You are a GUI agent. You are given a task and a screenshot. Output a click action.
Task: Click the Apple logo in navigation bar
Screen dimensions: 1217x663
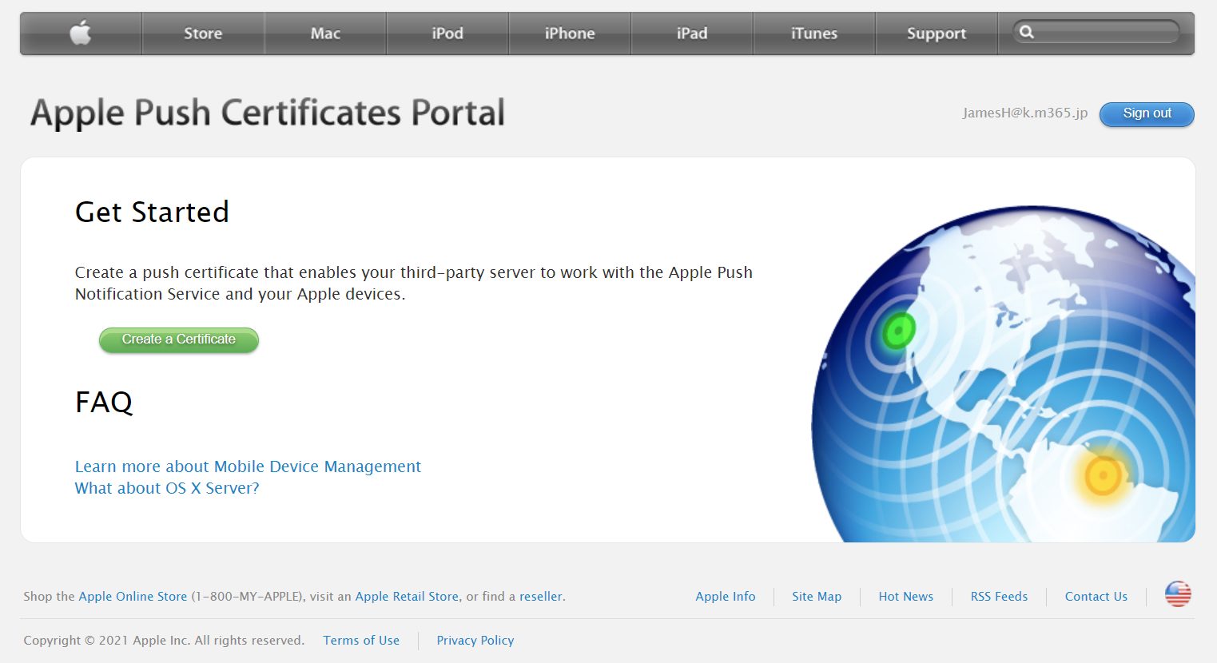81,34
